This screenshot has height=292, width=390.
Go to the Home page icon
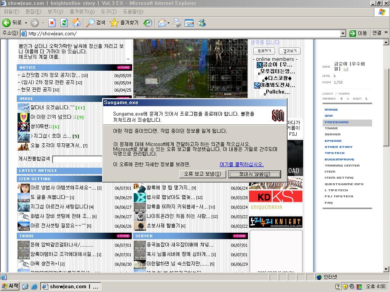coord(76,23)
